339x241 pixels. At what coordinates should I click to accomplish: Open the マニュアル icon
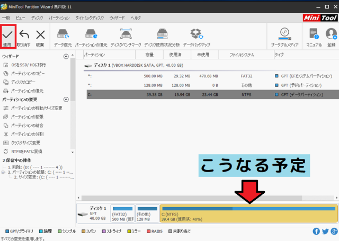point(314,37)
